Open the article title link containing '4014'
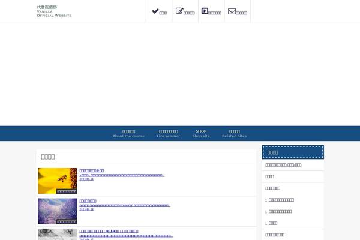 pyautogui.click(x=109, y=231)
